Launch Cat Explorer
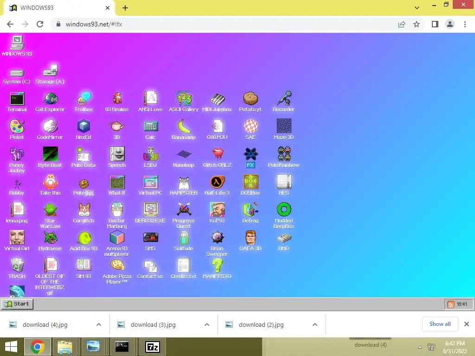 coord(50,102)
